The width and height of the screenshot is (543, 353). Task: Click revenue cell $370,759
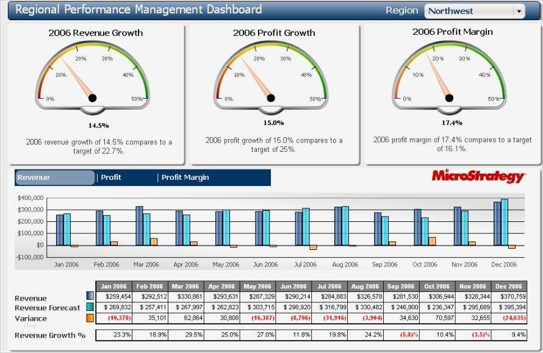pyautogui.click(x=509, y=296)
